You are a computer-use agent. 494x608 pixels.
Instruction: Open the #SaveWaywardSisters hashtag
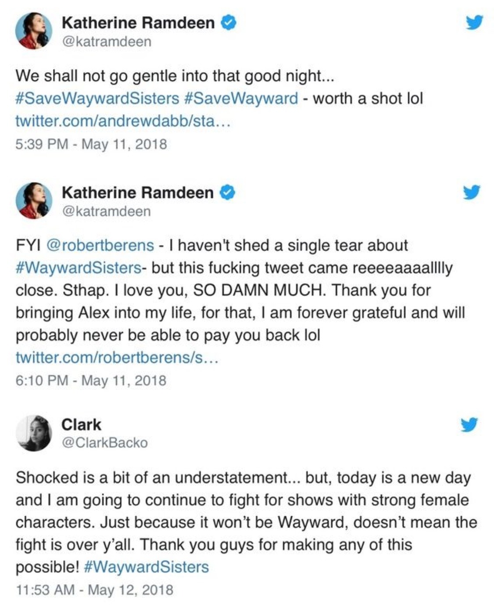pos(97,98)
